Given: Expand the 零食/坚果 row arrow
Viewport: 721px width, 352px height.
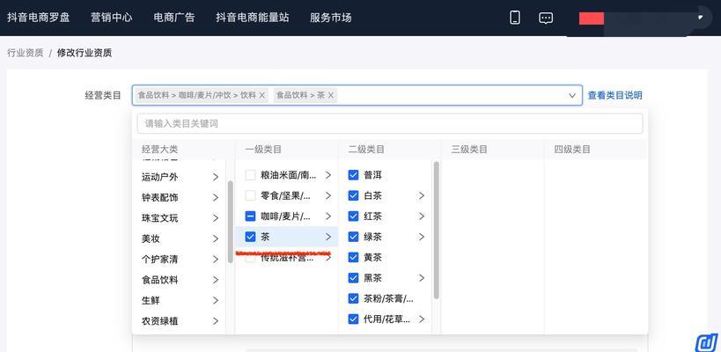Looking at the screenshot, I should pyautogui.click(x=327, y=195).
